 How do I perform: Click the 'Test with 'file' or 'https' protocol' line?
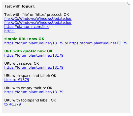[x=37, y=15]
